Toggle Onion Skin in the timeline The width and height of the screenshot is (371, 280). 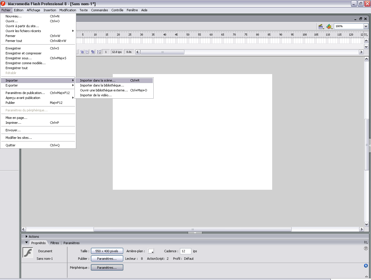click(x=82, y=52)
